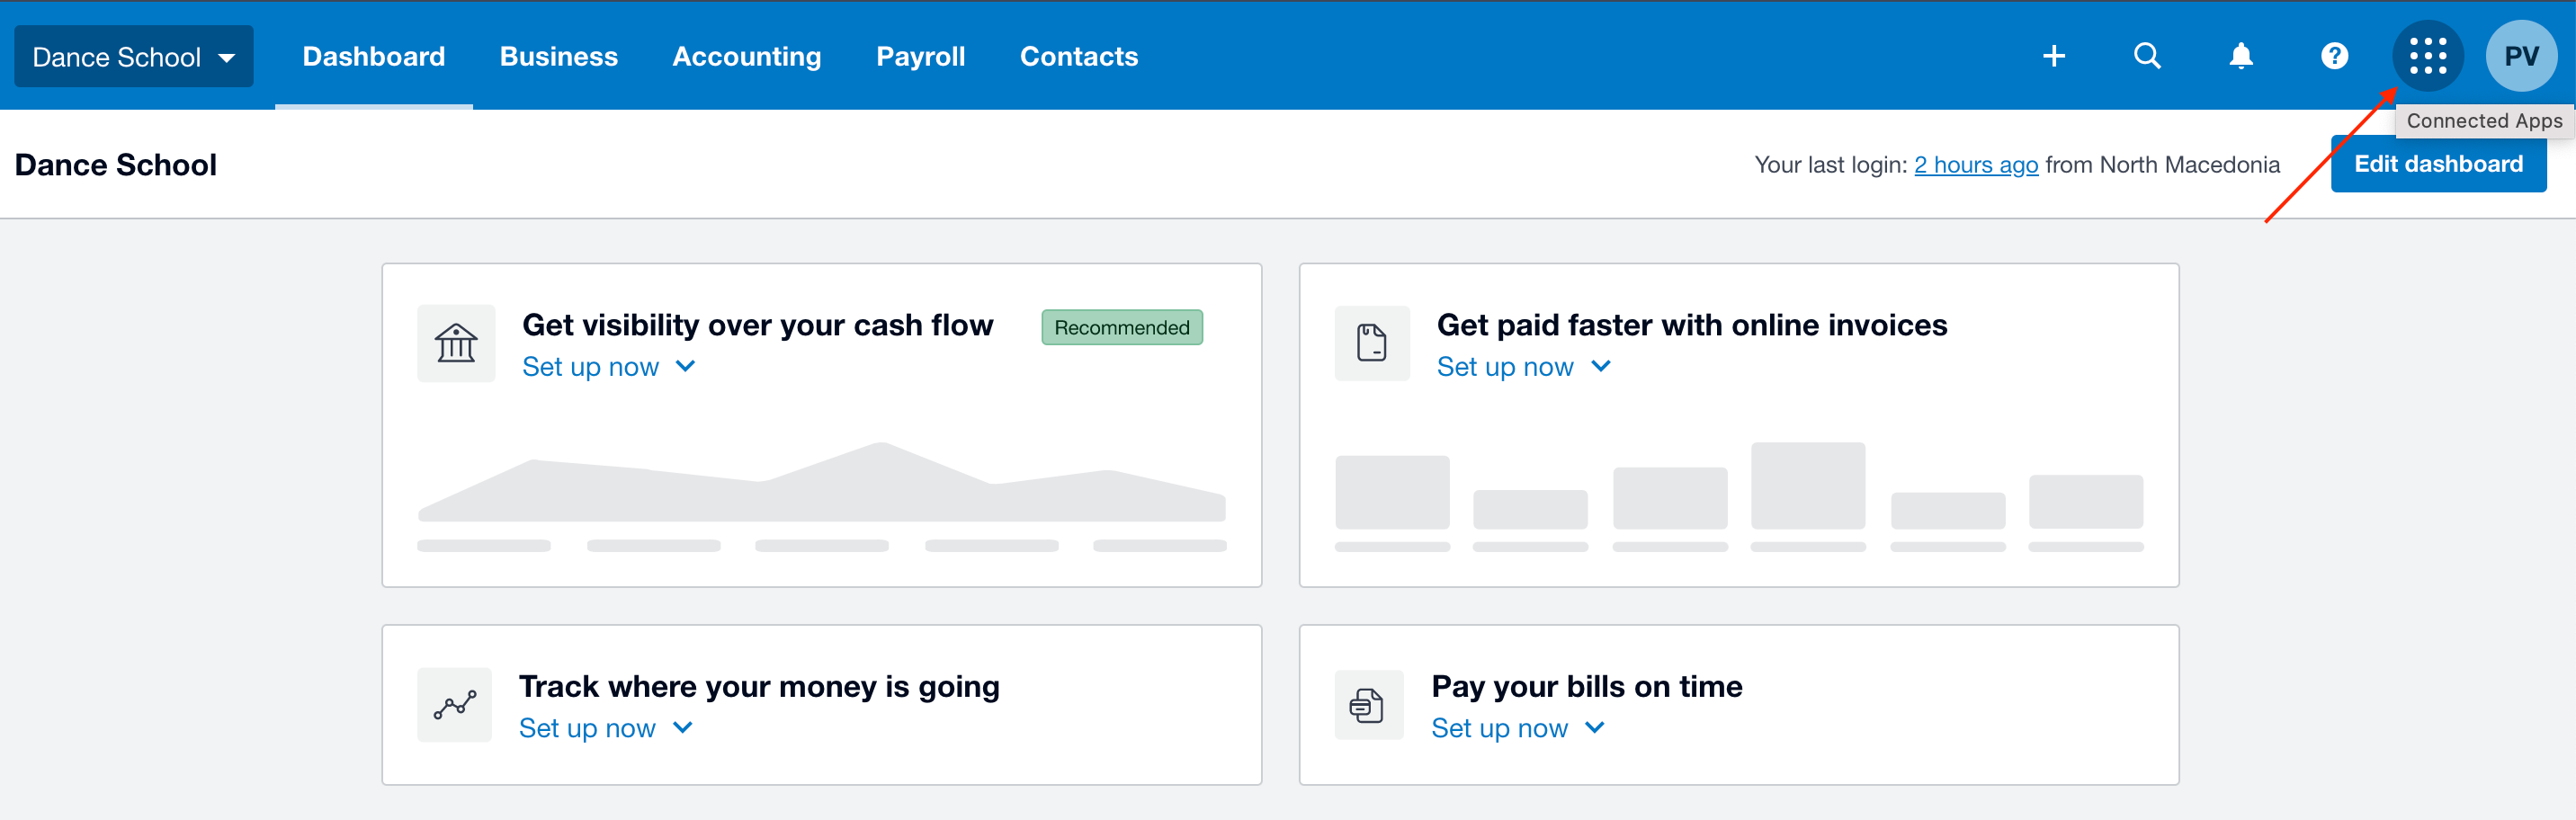2576x820 pixels.
Task: Open the Contacts section
Action: click(1079, 56)
